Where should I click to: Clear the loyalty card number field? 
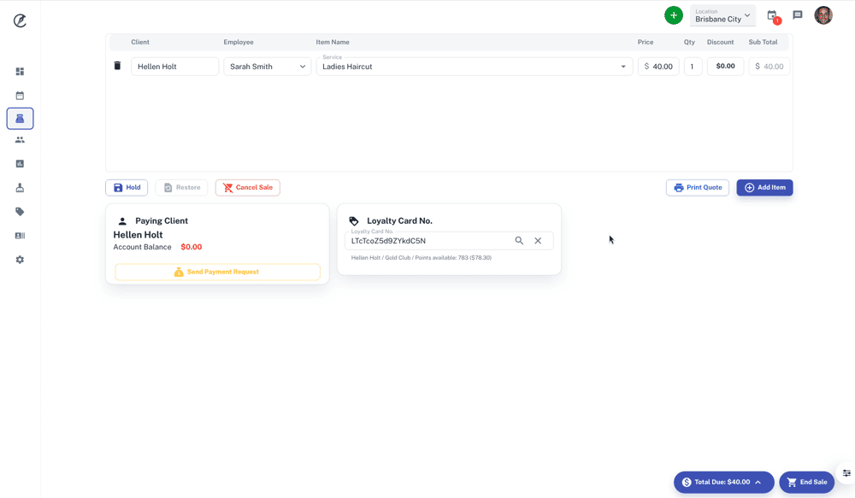tap(538, 241)
